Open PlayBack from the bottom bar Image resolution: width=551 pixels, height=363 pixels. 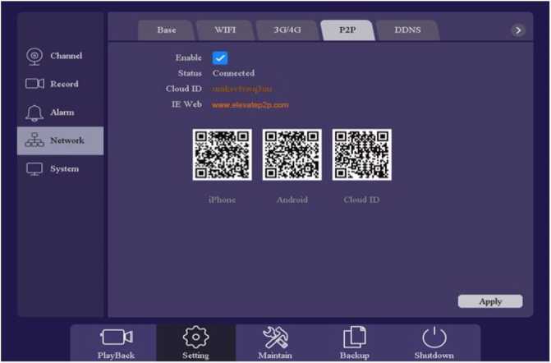pos(116,338)
